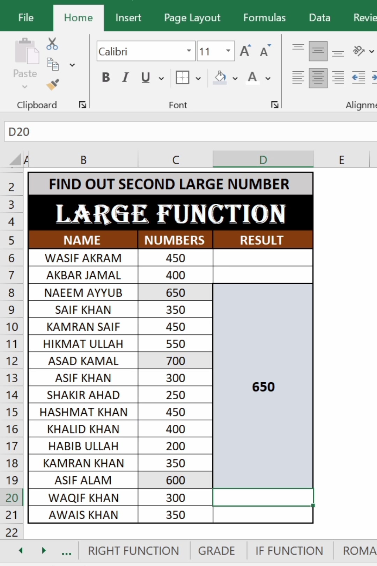Open the Font Color dropdown arrow
Viewport: 377px width, 566px height.
pyautogui.click(x=268, y=78)
